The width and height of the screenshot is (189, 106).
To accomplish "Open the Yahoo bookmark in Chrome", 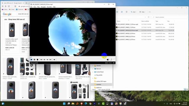I will (5, 9).
